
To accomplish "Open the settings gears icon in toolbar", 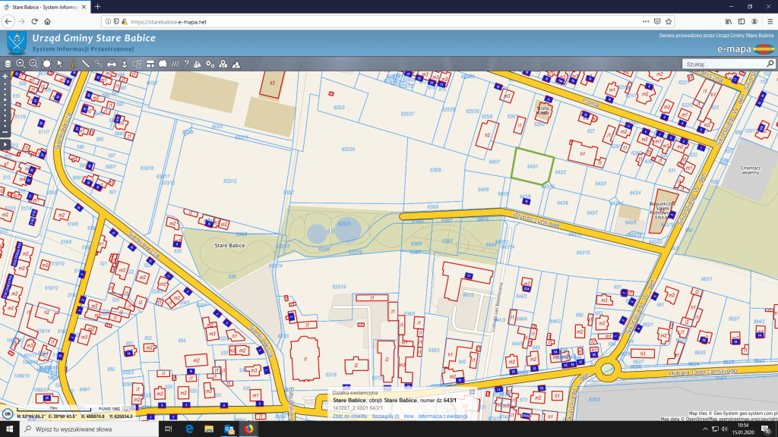I will click(210, 64).
